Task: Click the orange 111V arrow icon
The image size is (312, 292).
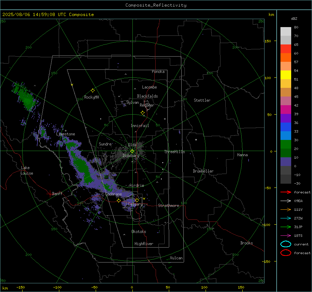Action: [x=286, y=209]
